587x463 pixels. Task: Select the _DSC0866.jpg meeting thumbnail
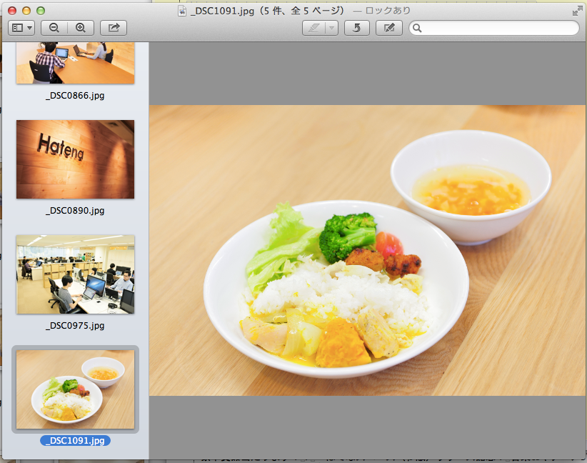click(75, 62)
